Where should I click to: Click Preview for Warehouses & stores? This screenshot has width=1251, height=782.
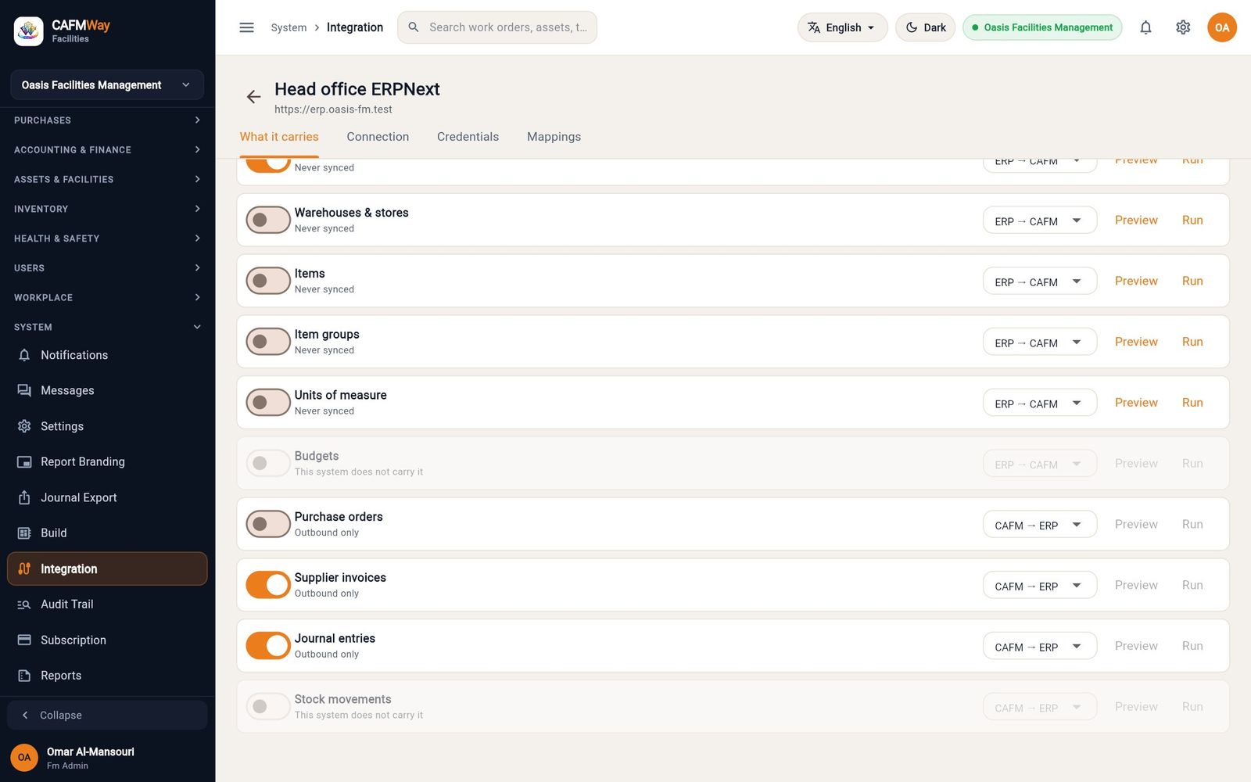pyautogui.click(x=1136, y=221)
